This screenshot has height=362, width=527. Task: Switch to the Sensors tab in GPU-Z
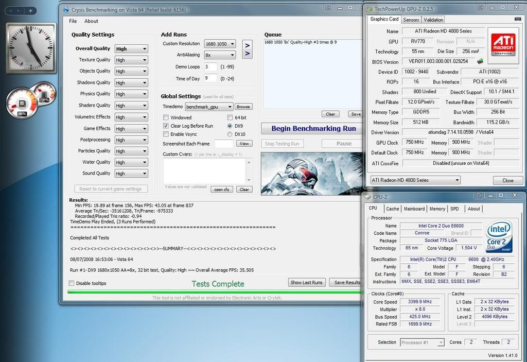click(x=411, y=19)
